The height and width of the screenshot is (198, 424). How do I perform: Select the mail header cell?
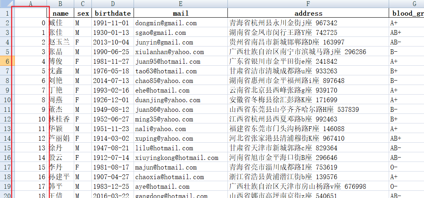[181, 13]
